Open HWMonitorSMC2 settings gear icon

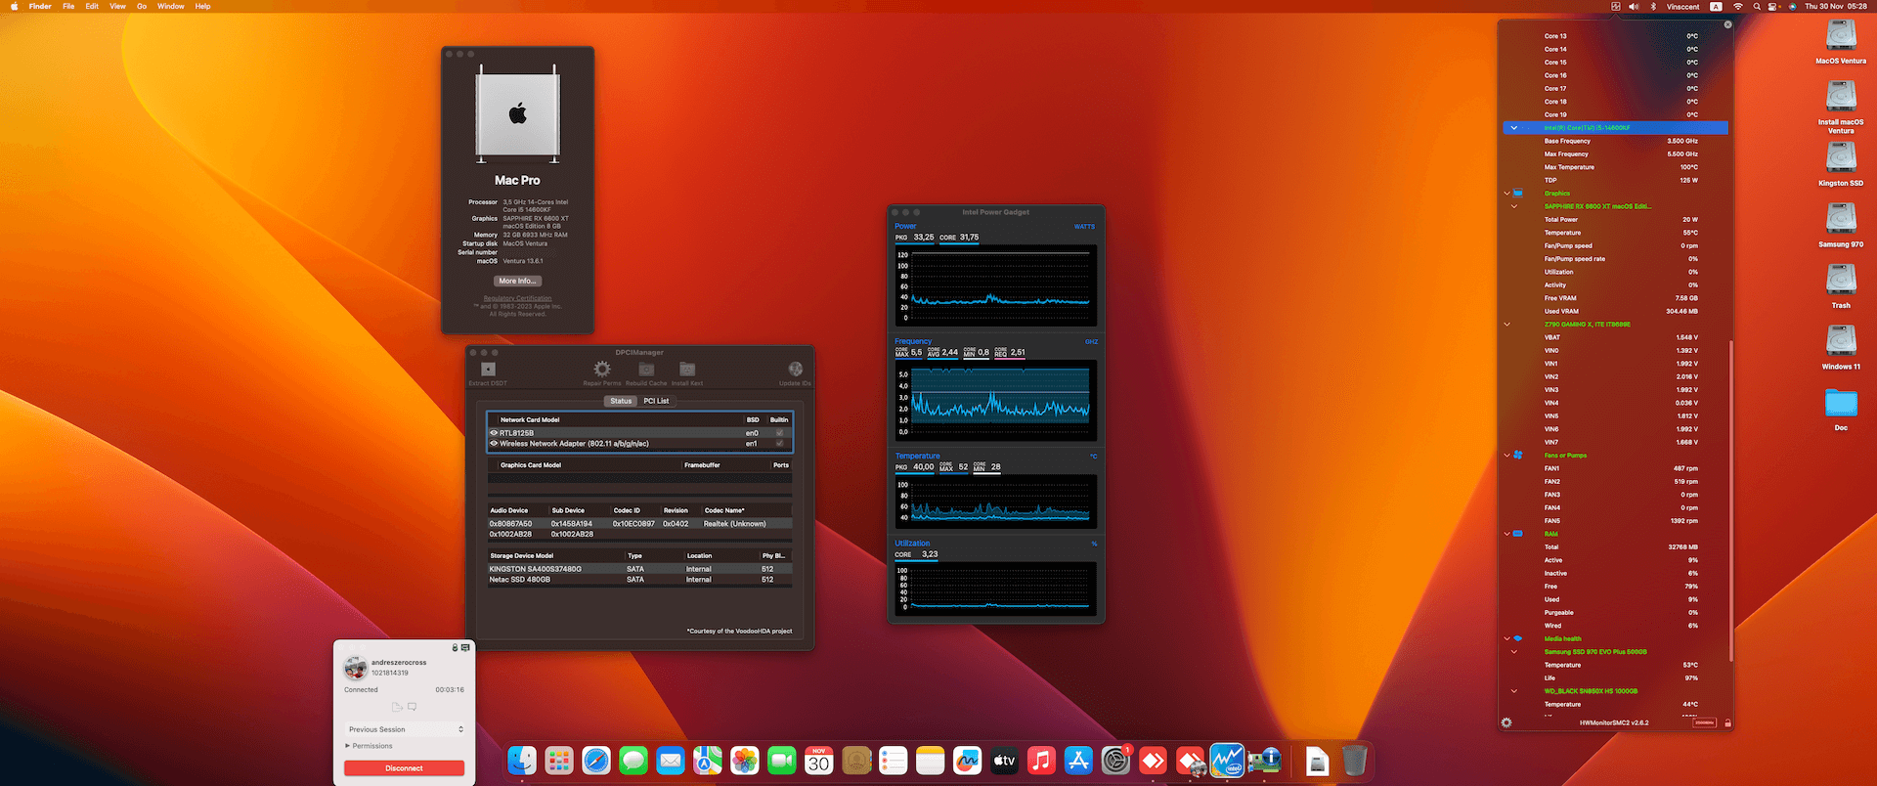pyautogui.click(x=1506, y=722)
